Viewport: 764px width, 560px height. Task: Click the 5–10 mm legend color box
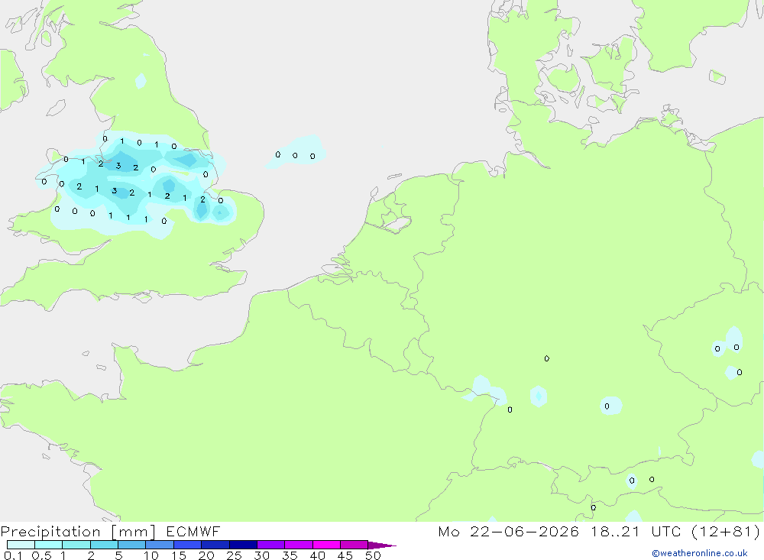[131, 545]
